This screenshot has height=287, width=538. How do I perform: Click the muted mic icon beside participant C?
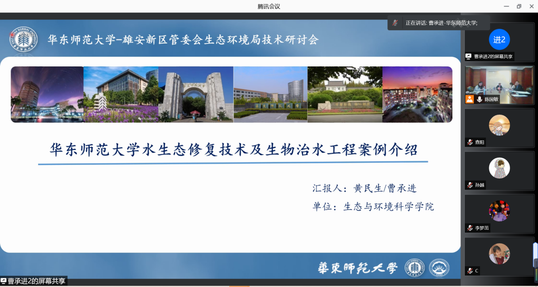[x=470, y=271]
